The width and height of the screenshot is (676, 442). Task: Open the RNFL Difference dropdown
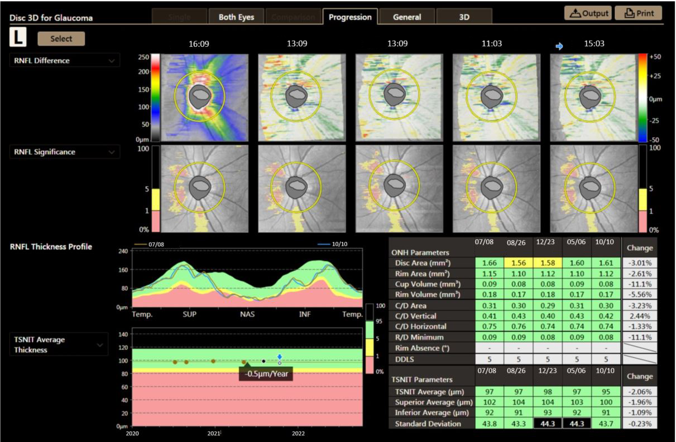coord(65,60)
